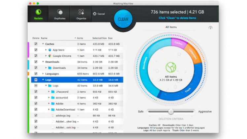Click the Google Chrome icon in list
247x139 pixels.
coord(50,56)
